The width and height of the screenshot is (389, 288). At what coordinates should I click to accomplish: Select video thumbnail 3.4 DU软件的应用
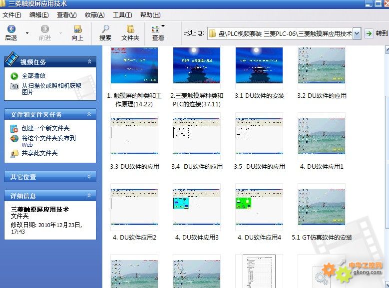[196, 136]
